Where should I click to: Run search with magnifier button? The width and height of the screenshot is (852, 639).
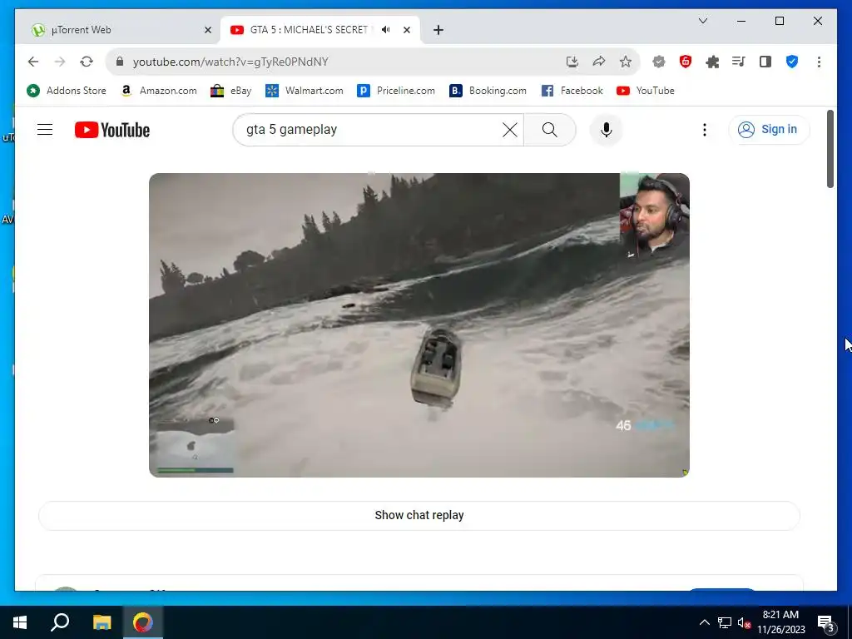click(x=549, y=130)
